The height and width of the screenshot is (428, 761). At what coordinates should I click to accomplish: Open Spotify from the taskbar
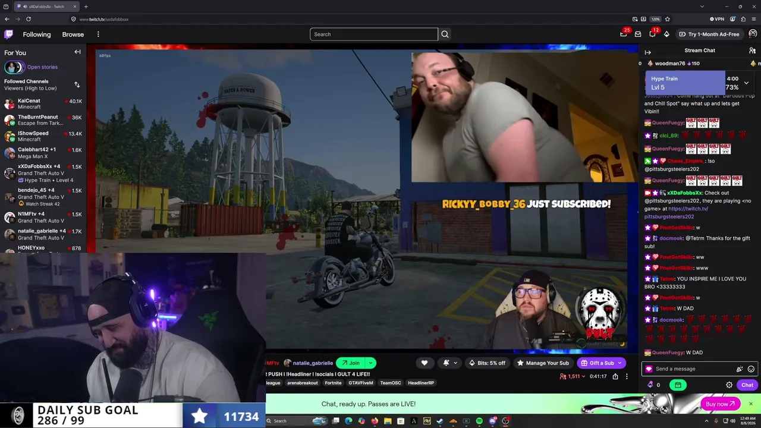[479, 421]
